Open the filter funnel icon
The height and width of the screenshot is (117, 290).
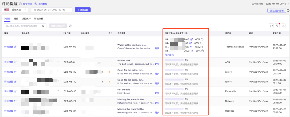[x=277, y=26]
